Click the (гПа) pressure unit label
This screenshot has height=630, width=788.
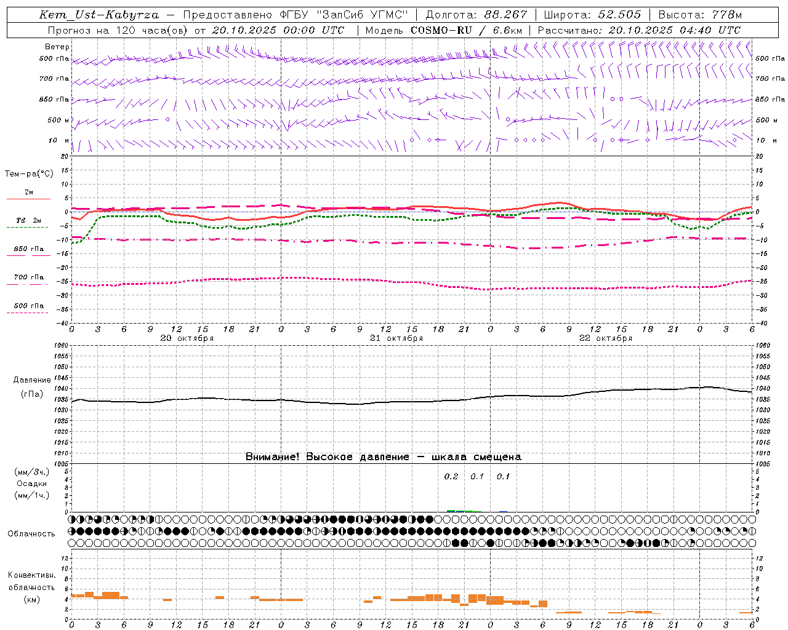point(32,394)
